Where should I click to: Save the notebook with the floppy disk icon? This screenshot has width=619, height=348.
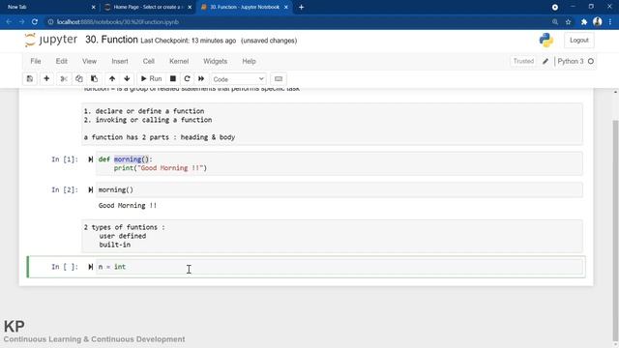[x=30, y=79]
